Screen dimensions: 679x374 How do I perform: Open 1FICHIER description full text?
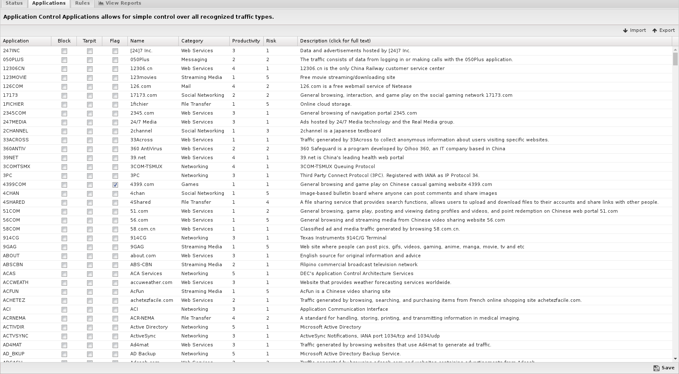[x=326, y=104]
